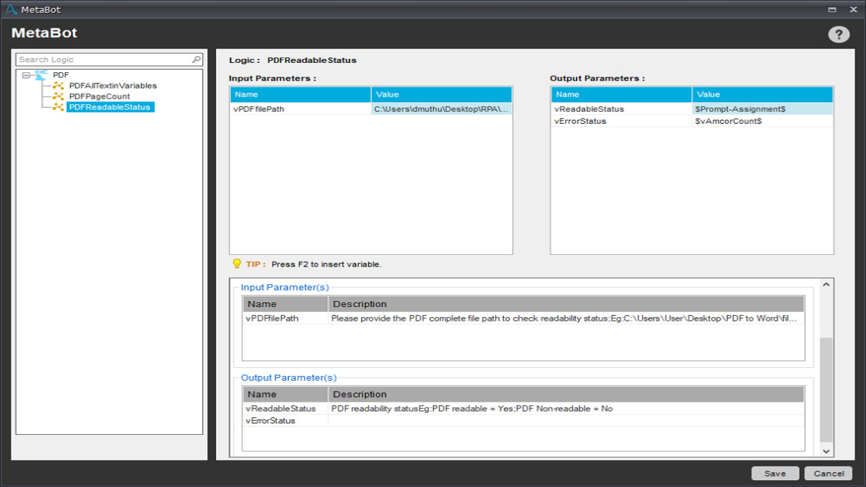Screen dimensions: 866x487
Task: Click the PDFAllTextinVariables logic icon
Action: pyautogui.click(x=58, y=86)
